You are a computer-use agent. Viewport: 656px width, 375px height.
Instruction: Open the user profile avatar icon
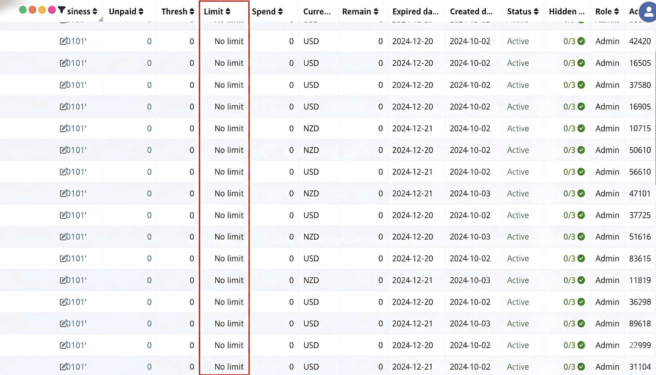click(x=649, y=12)
